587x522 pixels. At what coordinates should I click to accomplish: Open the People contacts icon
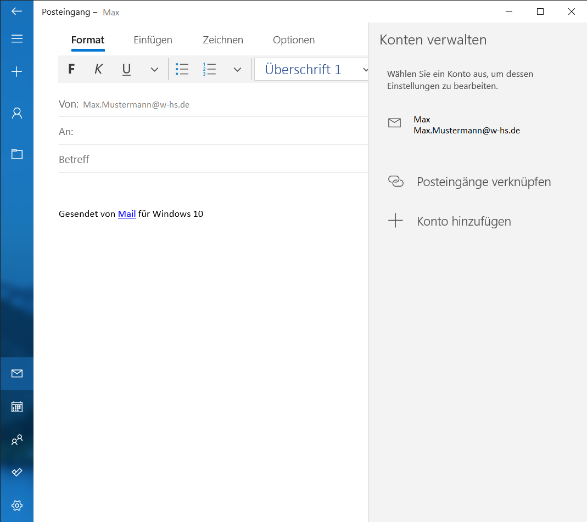16,440
